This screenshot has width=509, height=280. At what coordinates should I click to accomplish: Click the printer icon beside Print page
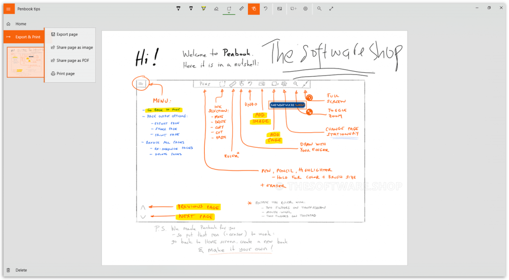coord(53,73)
